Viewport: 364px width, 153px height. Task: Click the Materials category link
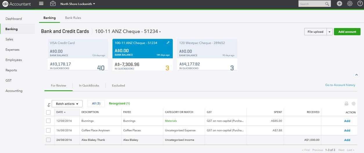coord(171,121)
